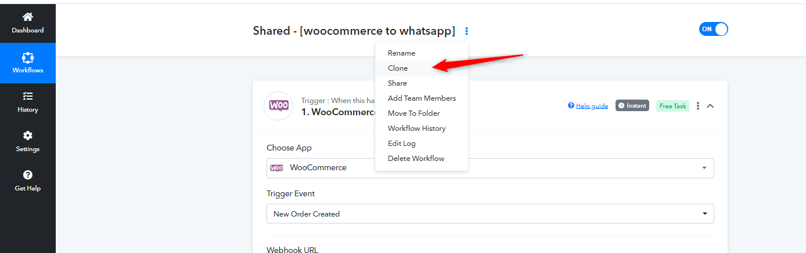Click the workflow title text
806x253 pixels.
point(354,31)
